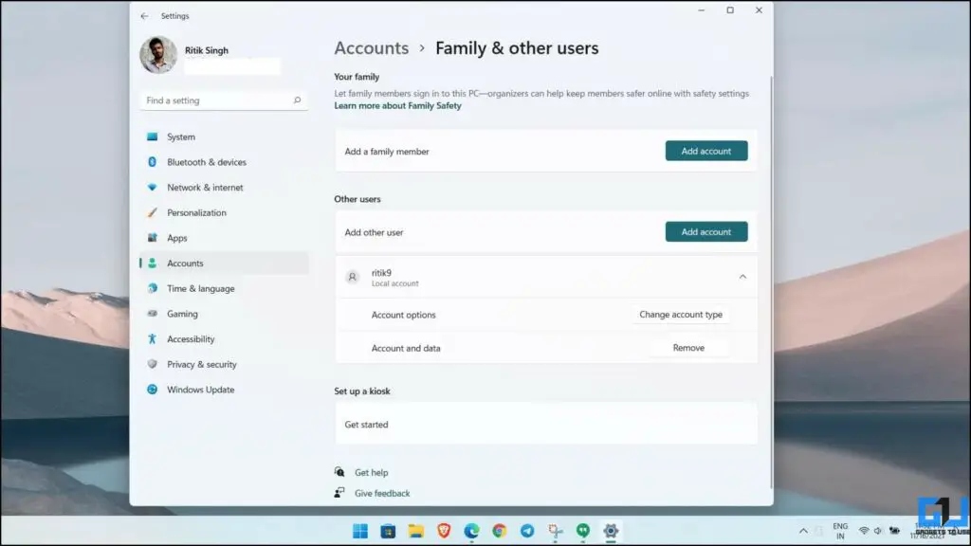Open Brave browser from the taskbar

tap(443, 531)
